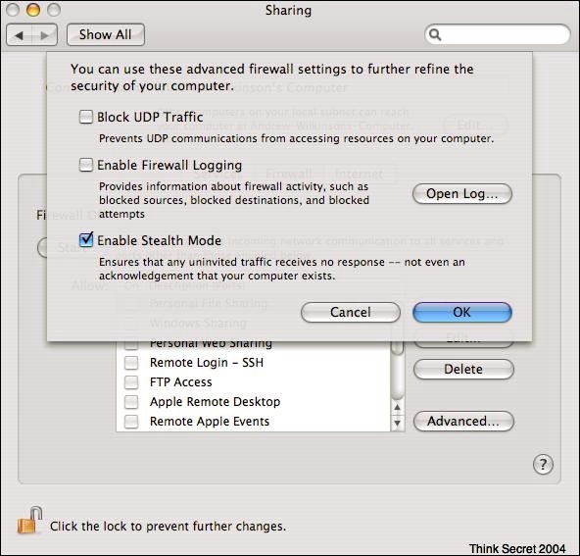Viewport: 580px width, 556px height.
Task: Click the Show All button
Action: click(106, 34)
